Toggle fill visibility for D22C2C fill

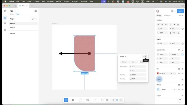(x=179, y=73)
